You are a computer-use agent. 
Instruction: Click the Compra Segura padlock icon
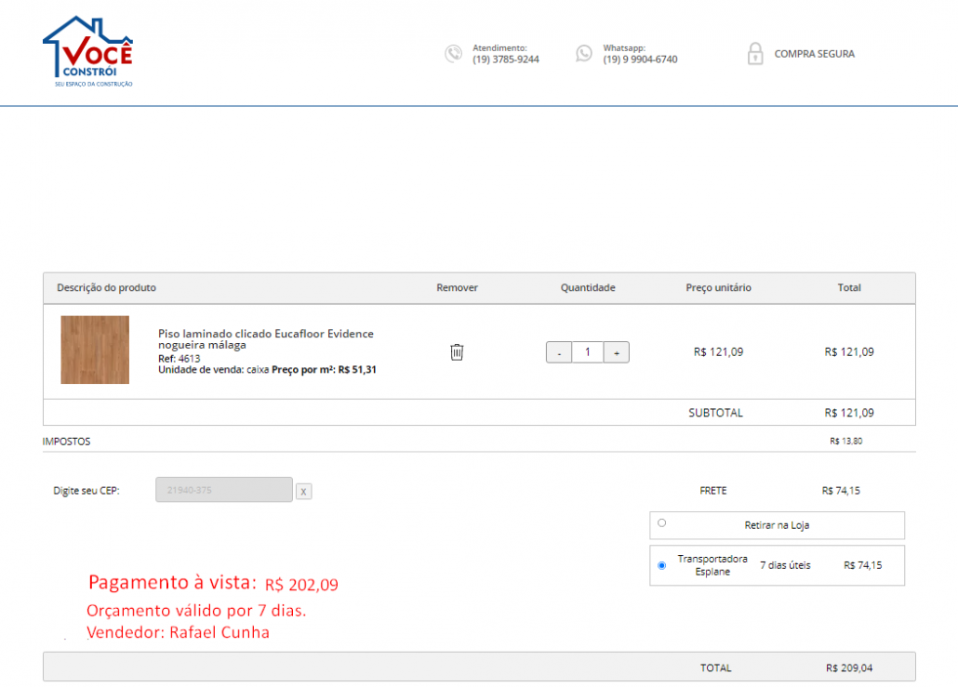click(754, 54)
